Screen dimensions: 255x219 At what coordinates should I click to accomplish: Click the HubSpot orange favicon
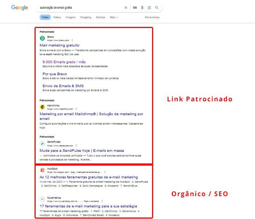click(42, 170)
